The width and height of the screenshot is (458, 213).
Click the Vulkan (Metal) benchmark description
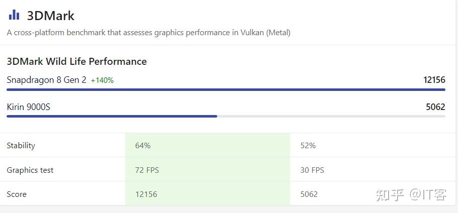tap(148, 33)
